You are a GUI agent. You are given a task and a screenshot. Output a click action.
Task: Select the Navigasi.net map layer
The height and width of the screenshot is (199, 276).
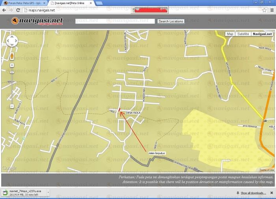tap(262, 34)
